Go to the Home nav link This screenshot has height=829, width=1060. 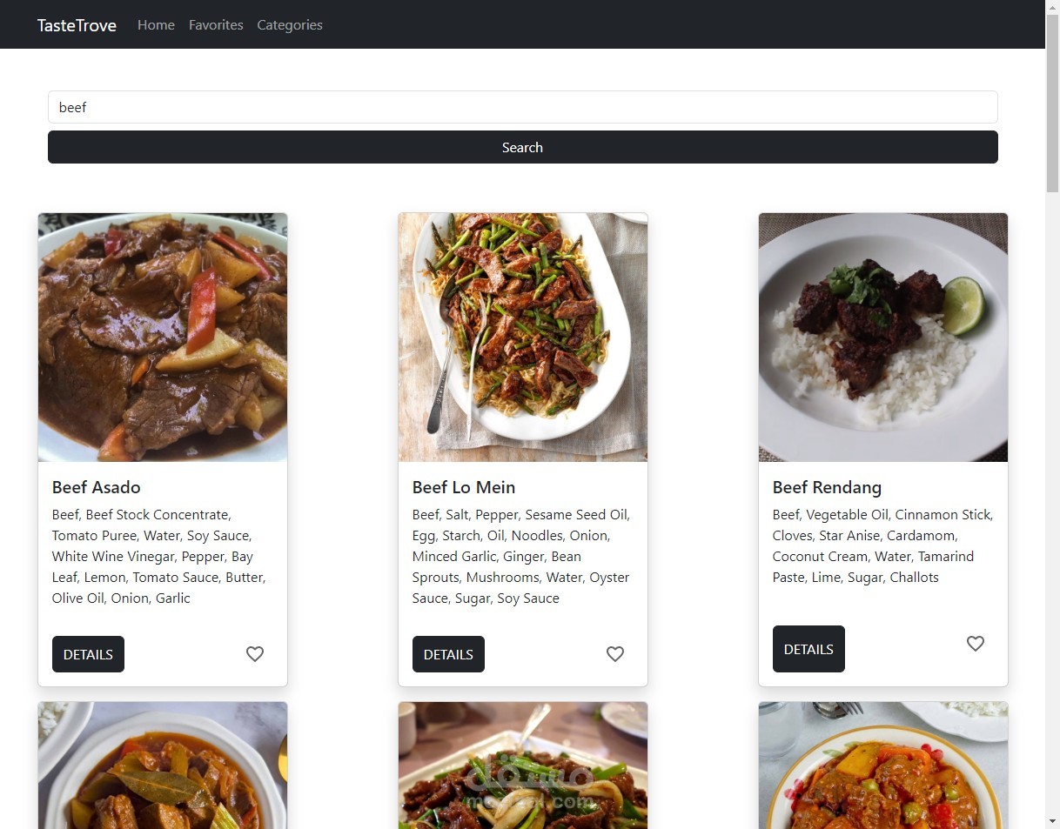pyautogui.click(x=156, y=25)
